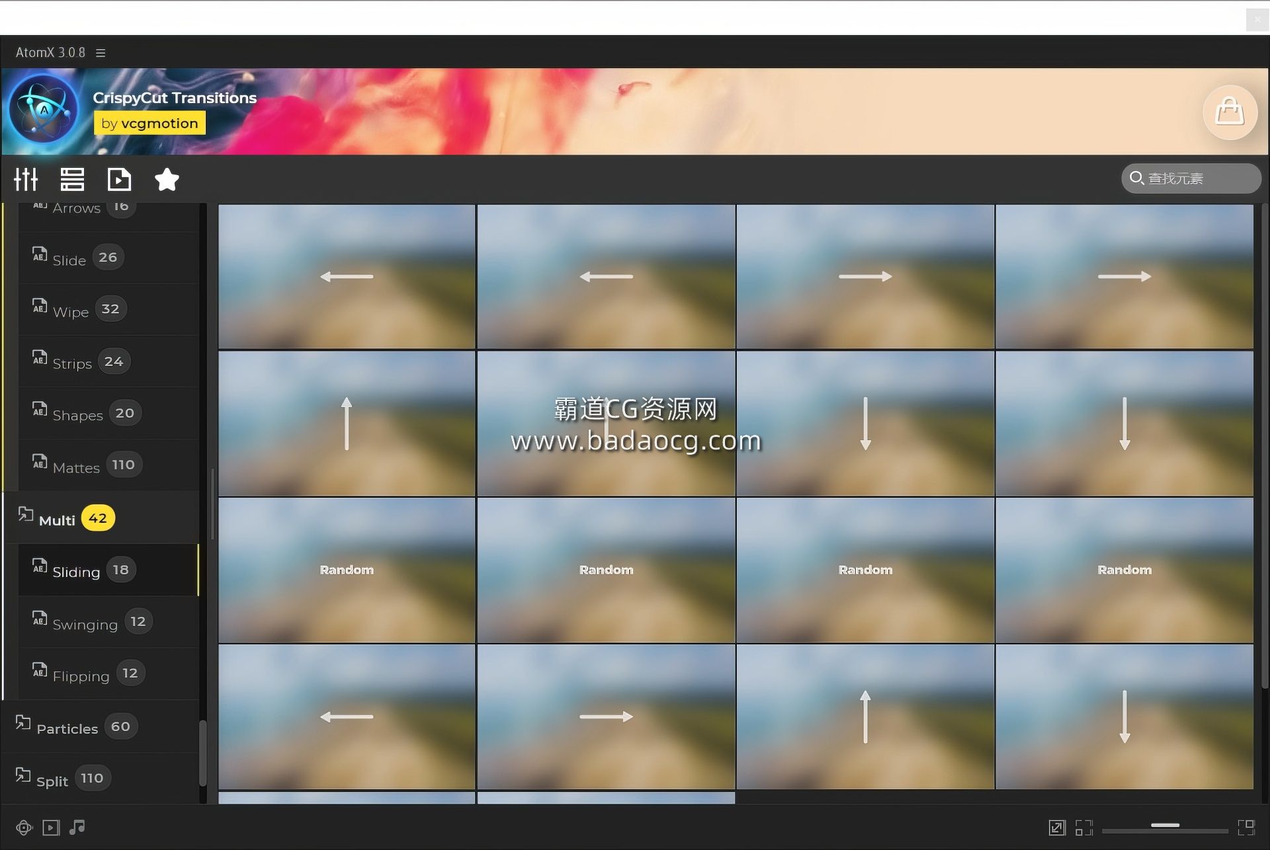Click the AE icon beside Mattes
This screenshot has height=850, width=1270.
[x=40, y=461]
